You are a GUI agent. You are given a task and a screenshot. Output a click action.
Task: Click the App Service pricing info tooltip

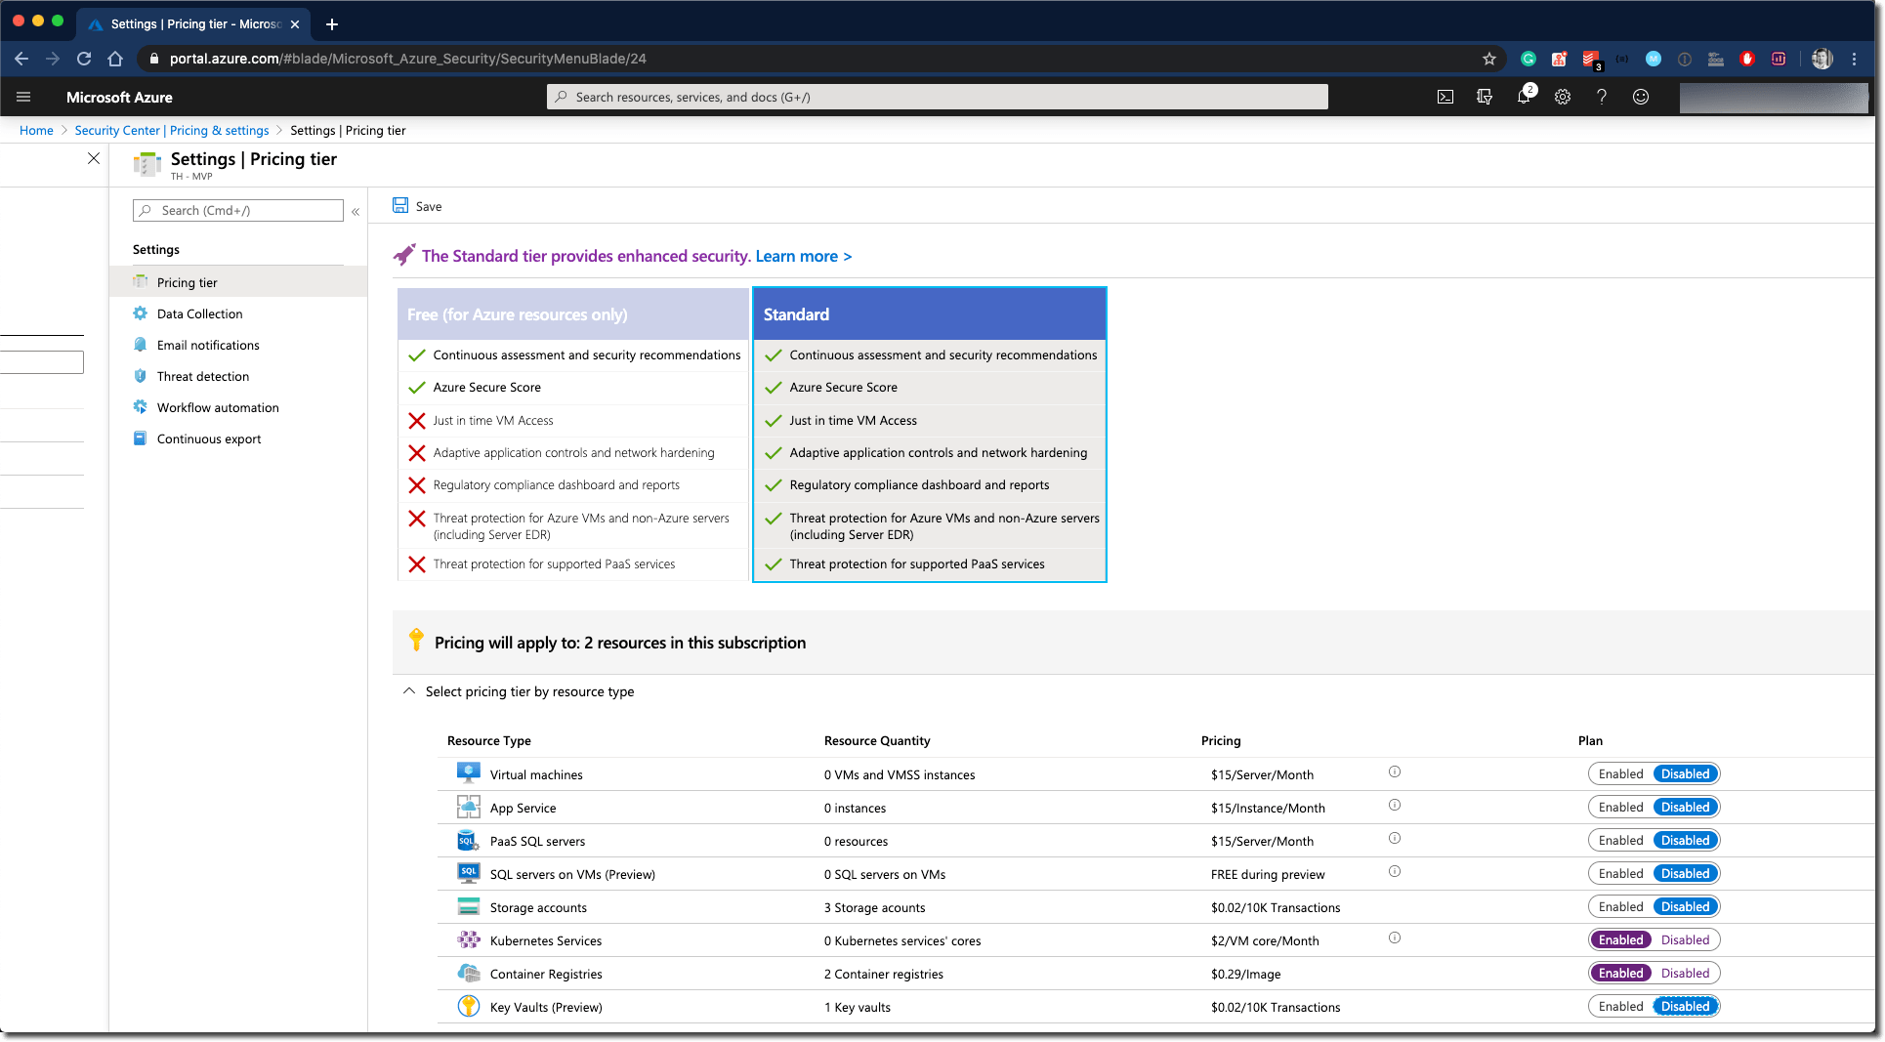coord(1394,805)
